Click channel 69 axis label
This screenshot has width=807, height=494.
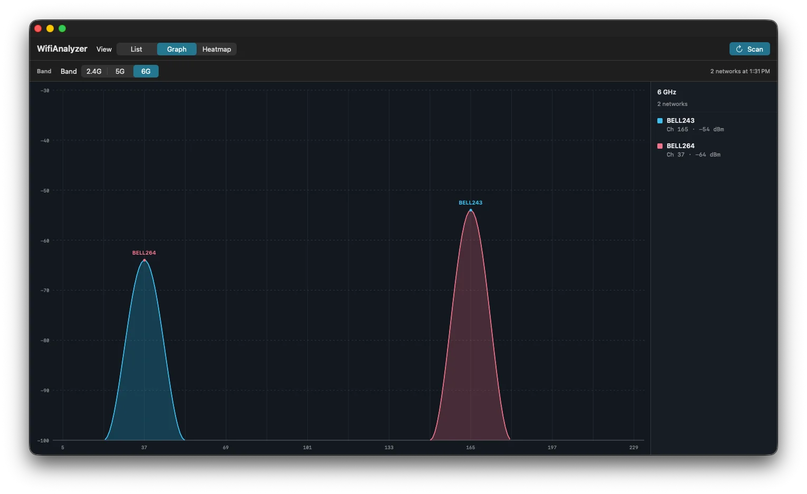pos(226,448)
